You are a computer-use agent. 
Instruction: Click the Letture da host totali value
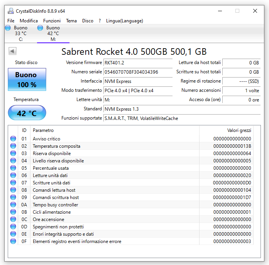point(241,62)
